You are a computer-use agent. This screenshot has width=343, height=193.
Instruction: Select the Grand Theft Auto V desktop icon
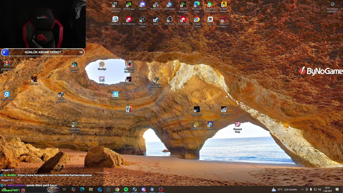(74, 127)
